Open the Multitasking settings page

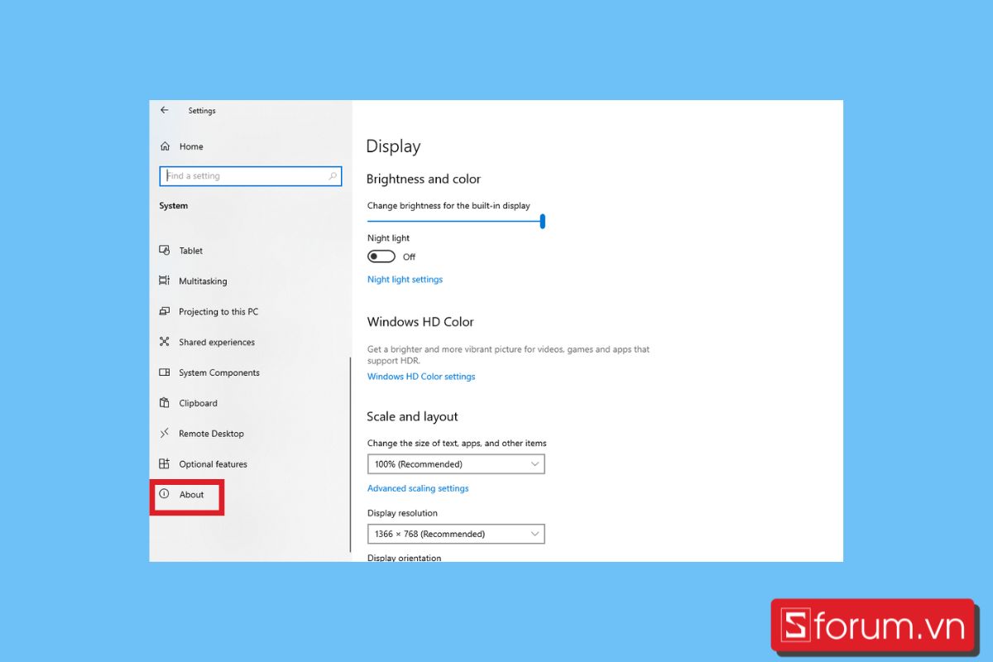(203, 281)
